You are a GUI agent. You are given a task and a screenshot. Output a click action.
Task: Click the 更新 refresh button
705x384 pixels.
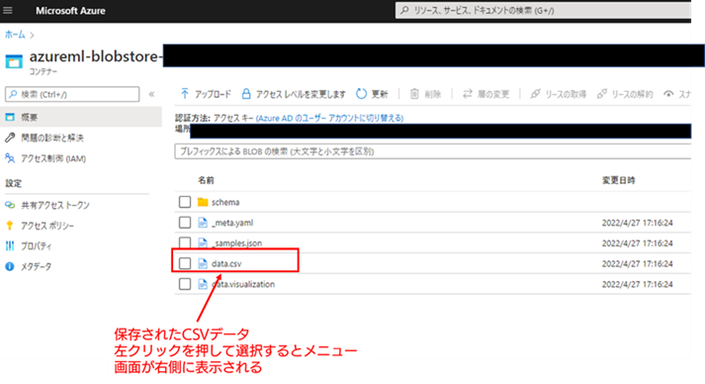click(x=372, y=94)
